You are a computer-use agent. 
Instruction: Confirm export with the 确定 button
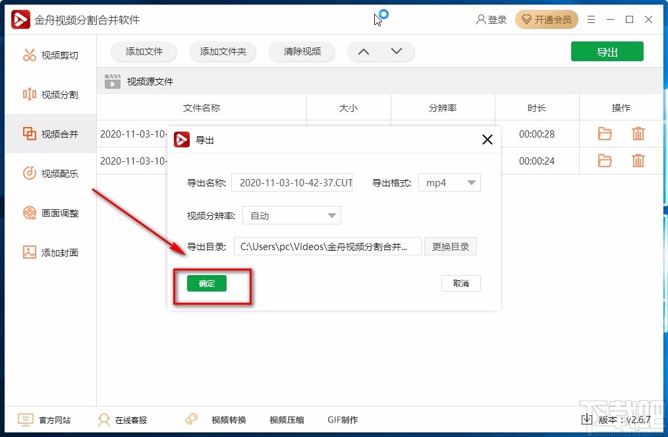pos(206,283)
